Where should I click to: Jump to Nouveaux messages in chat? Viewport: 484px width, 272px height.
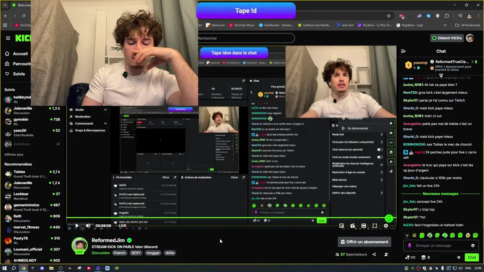coord(441,194)
